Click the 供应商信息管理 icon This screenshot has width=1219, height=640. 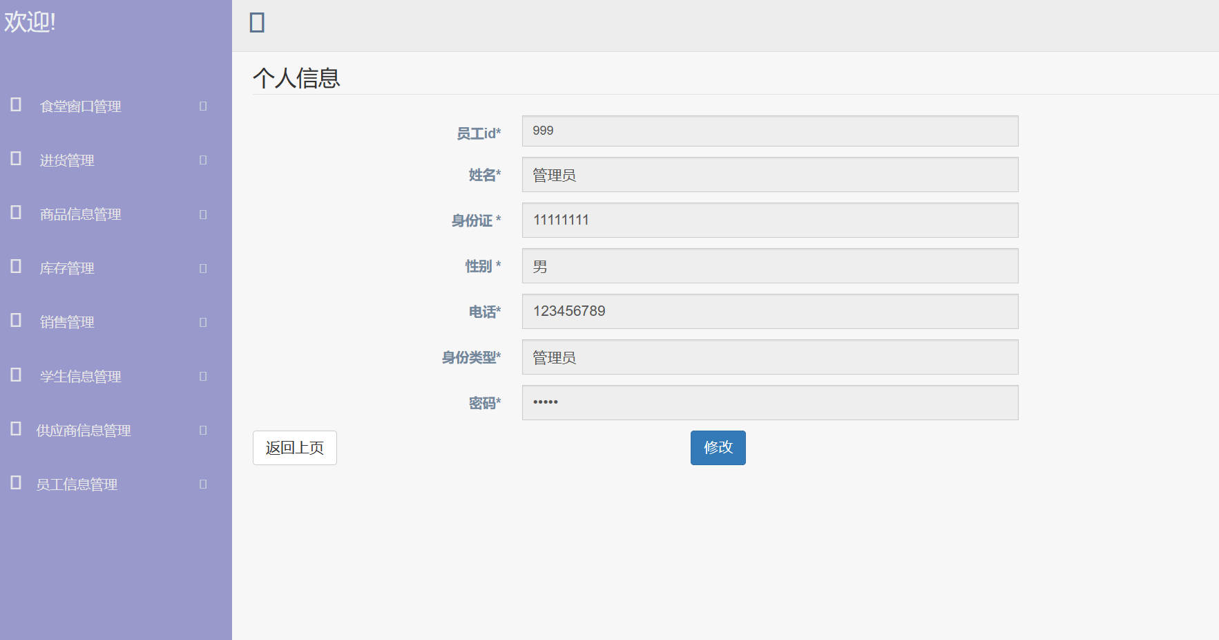14,429
